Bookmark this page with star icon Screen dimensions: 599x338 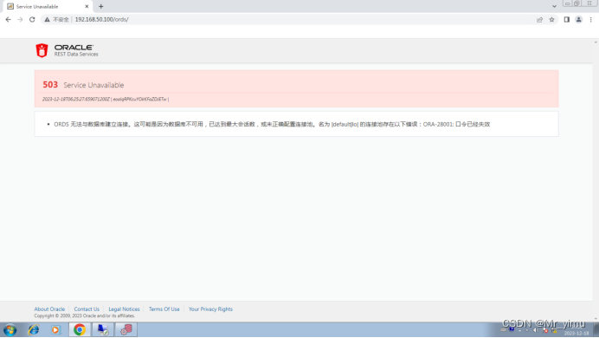pyautogui.click(x=551, y=19)
